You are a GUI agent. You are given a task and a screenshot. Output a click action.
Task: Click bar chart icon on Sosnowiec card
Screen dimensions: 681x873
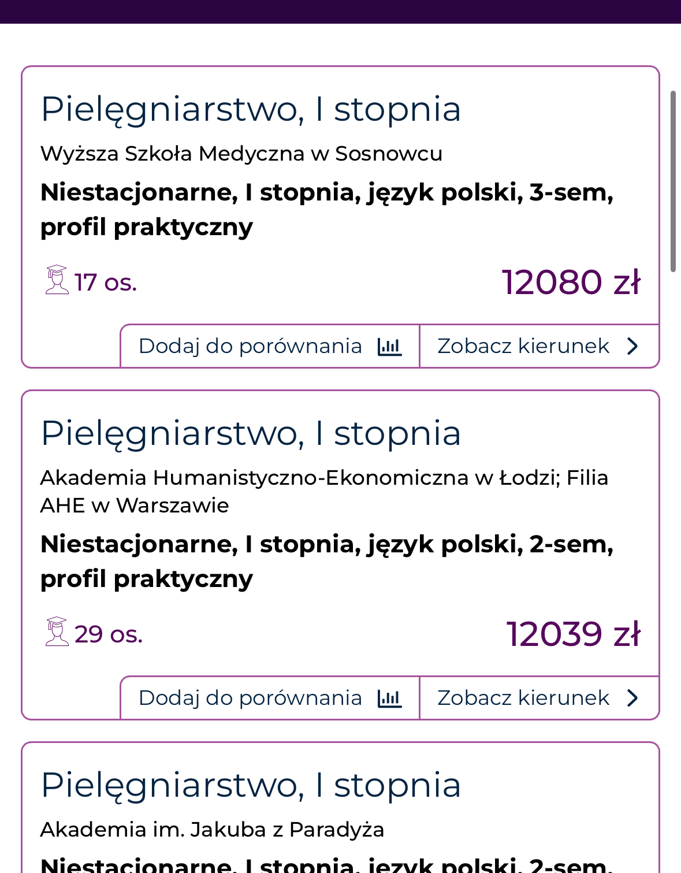[x=389, y=347]
